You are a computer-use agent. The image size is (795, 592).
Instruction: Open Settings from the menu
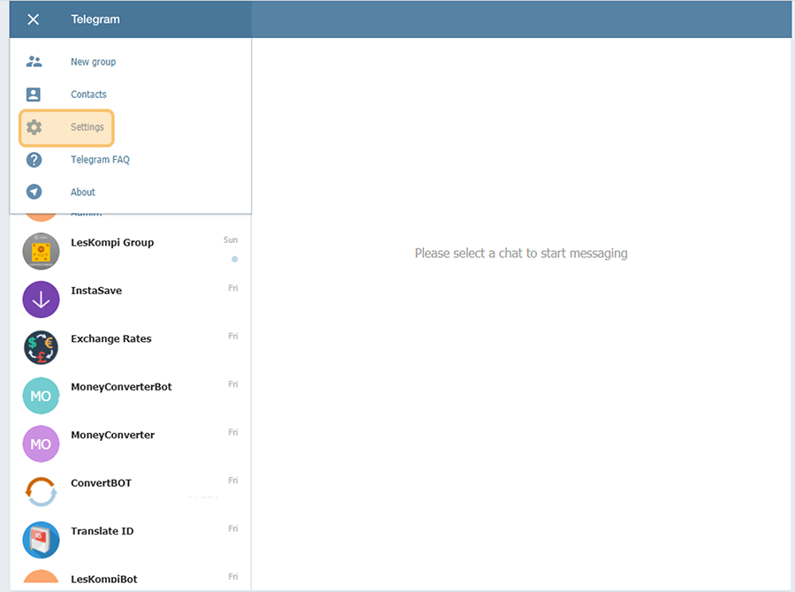(x=87, y=127)
